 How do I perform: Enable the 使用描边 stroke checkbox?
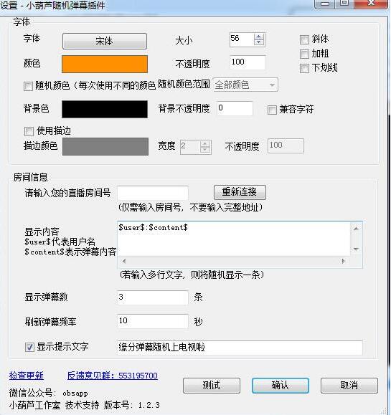point(29,131)
